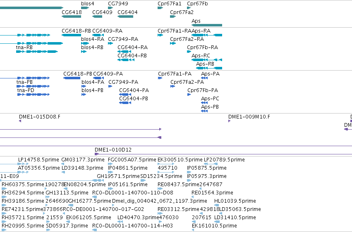Select EST LD39148.3prime
Screen dimensions: 352x232
click(63, 172)
